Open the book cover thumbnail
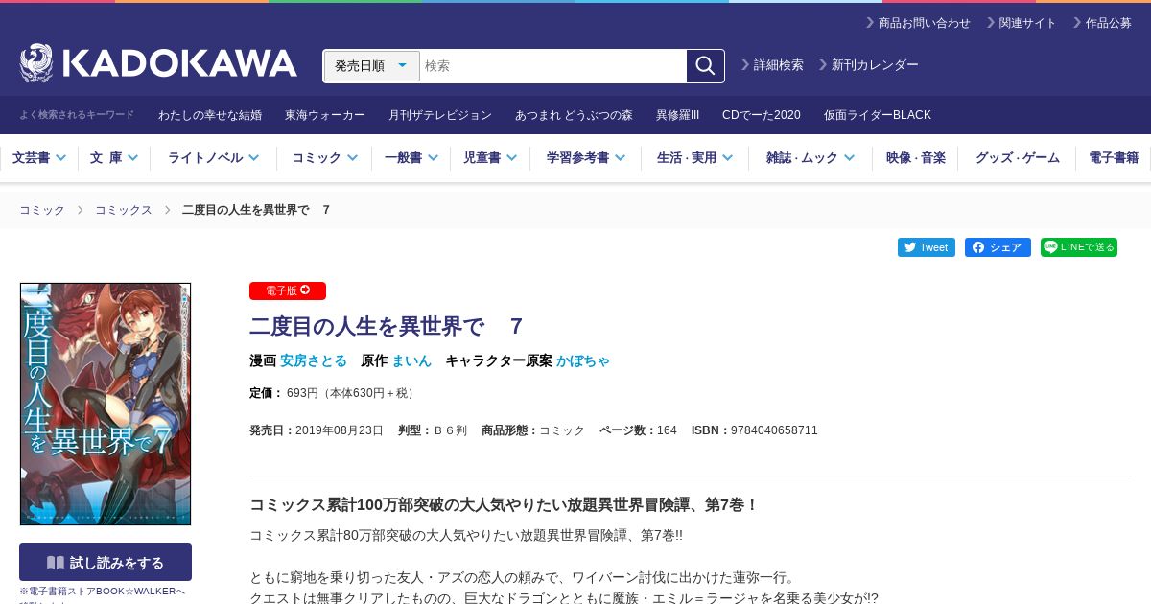Screen dimensions: 1151x604 [x=106, y=404]
